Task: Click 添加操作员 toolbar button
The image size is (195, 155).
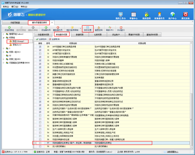Action: (x=46, y=29)
